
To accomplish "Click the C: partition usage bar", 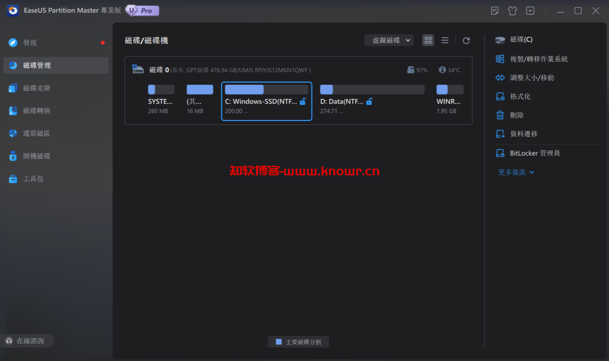I will pyautogui.click(x=267, y=89).
